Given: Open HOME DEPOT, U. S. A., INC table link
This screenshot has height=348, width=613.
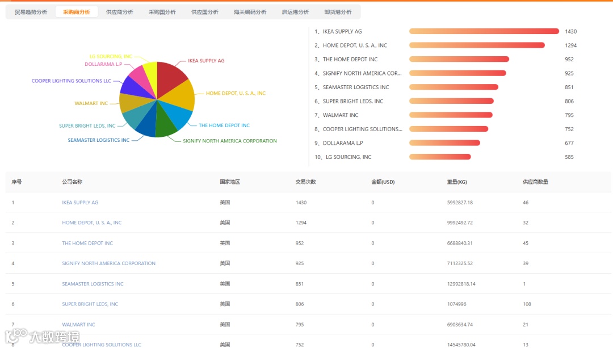Looking at the screenshot, I should pyautogui.click(x=92, y=223).
